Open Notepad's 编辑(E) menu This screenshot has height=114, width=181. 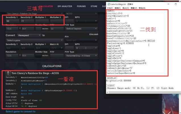[118, 8]
